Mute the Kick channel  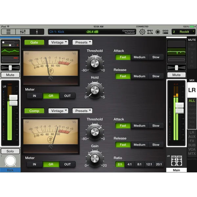coord(10,75)
